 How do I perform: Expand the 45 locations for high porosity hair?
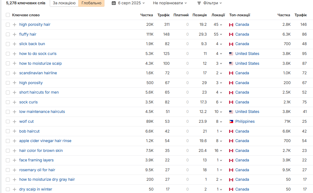coord(218,25)
